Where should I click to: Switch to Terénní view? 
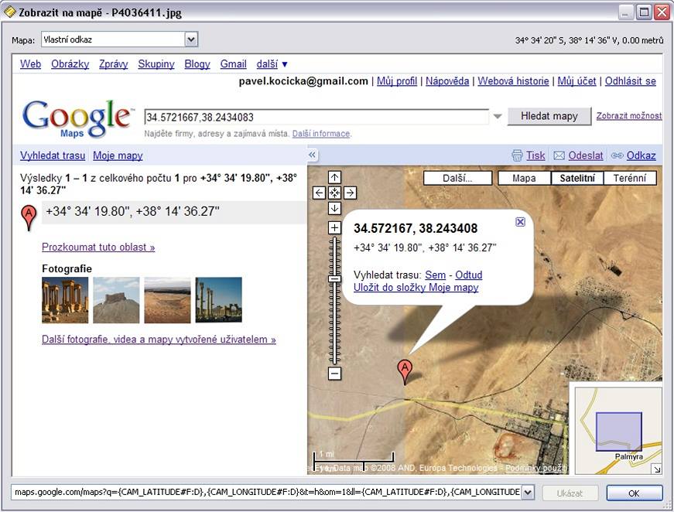629,178
